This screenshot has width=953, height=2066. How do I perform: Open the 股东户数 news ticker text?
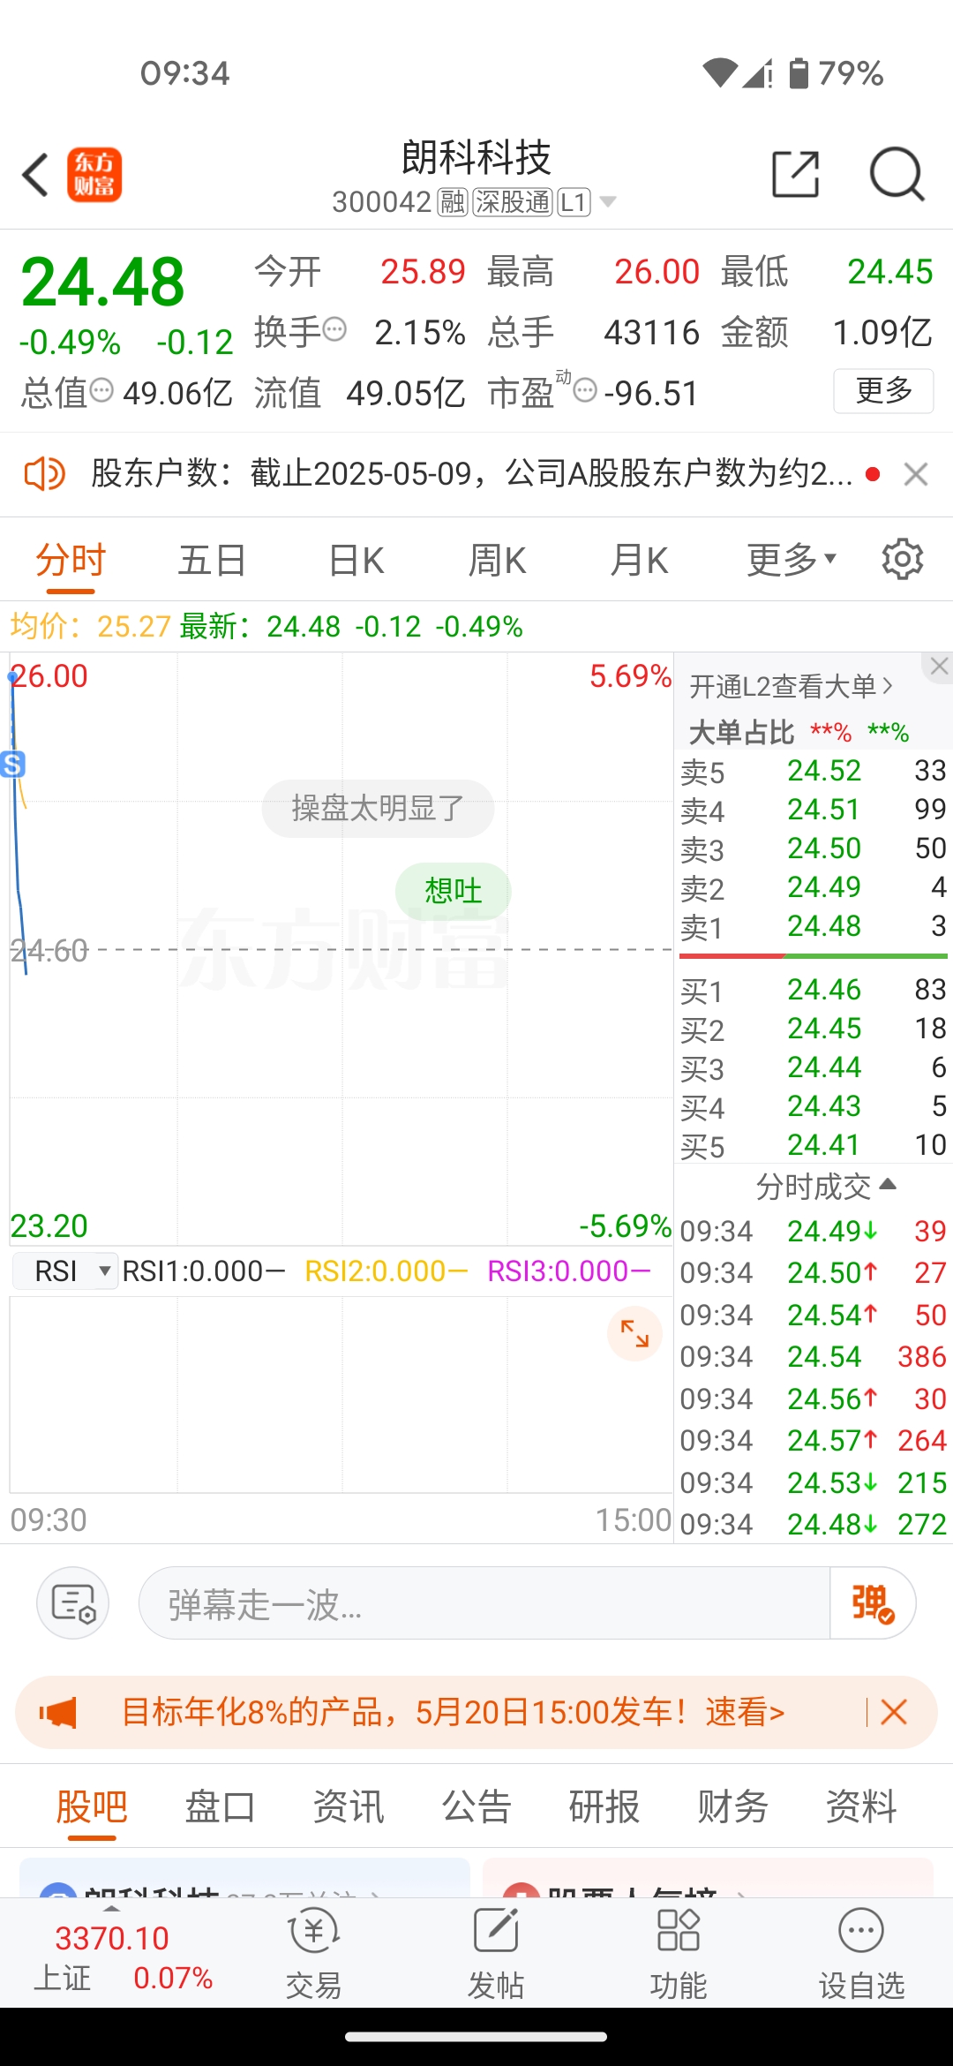[472, 474]
